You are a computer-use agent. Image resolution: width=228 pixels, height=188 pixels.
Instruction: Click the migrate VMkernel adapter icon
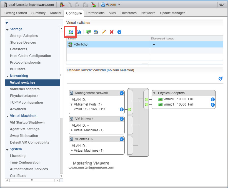coord(96,32)
